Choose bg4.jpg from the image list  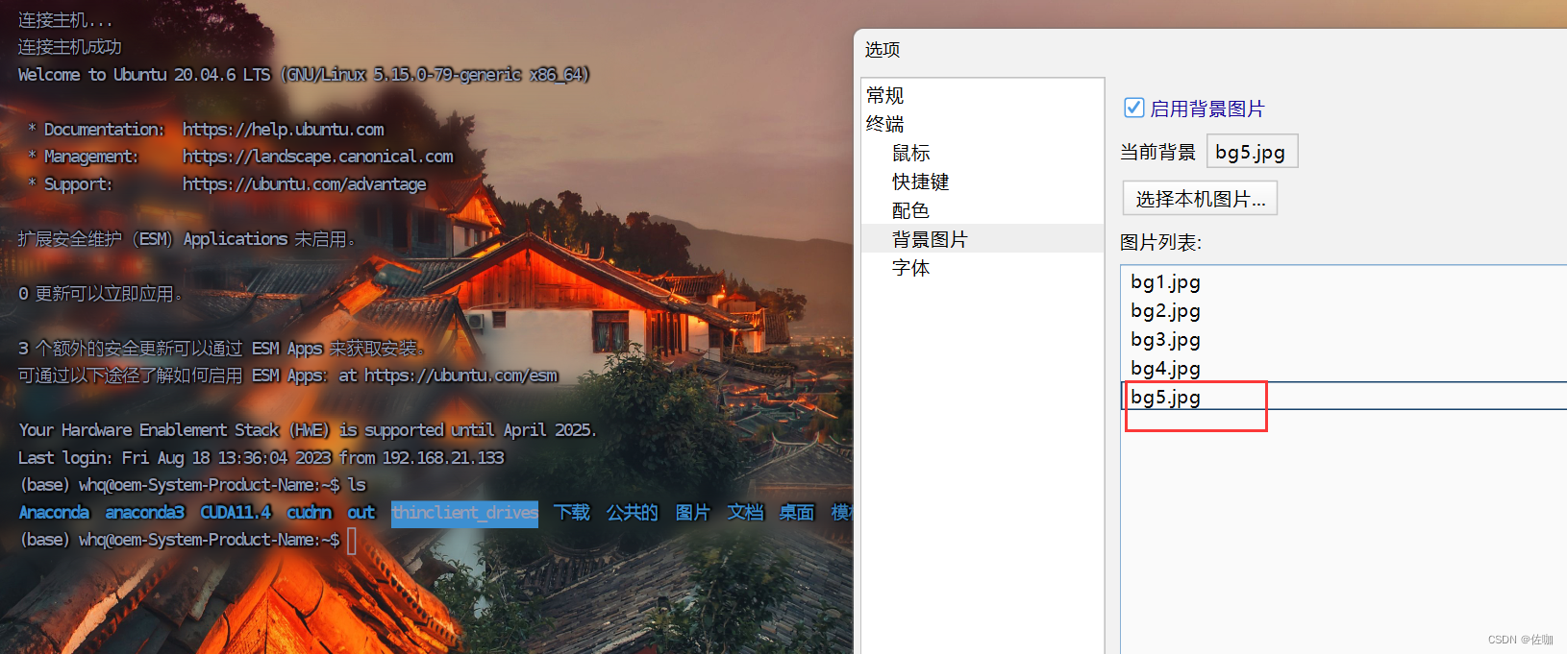pyautogui.click(x=1165, y=369)
